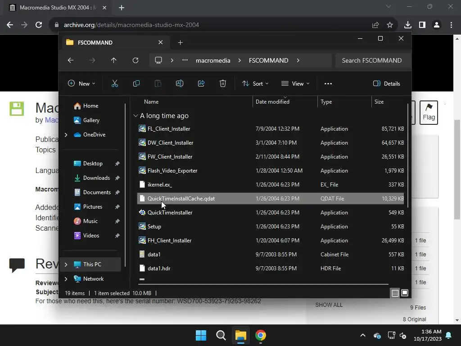Click the Paste clipboard icon
Screen dimensions: 461x346
coord(158,83)
